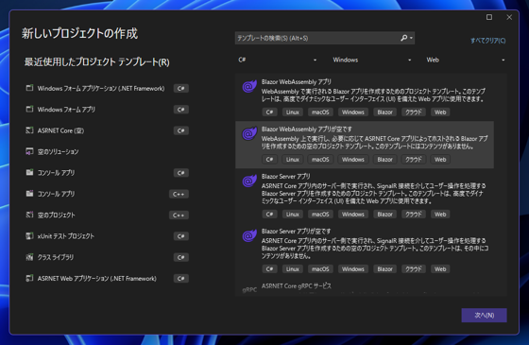Open the search options dropdown arrow
The width and height of the screenshot is (529, 345).
(411, 38)
